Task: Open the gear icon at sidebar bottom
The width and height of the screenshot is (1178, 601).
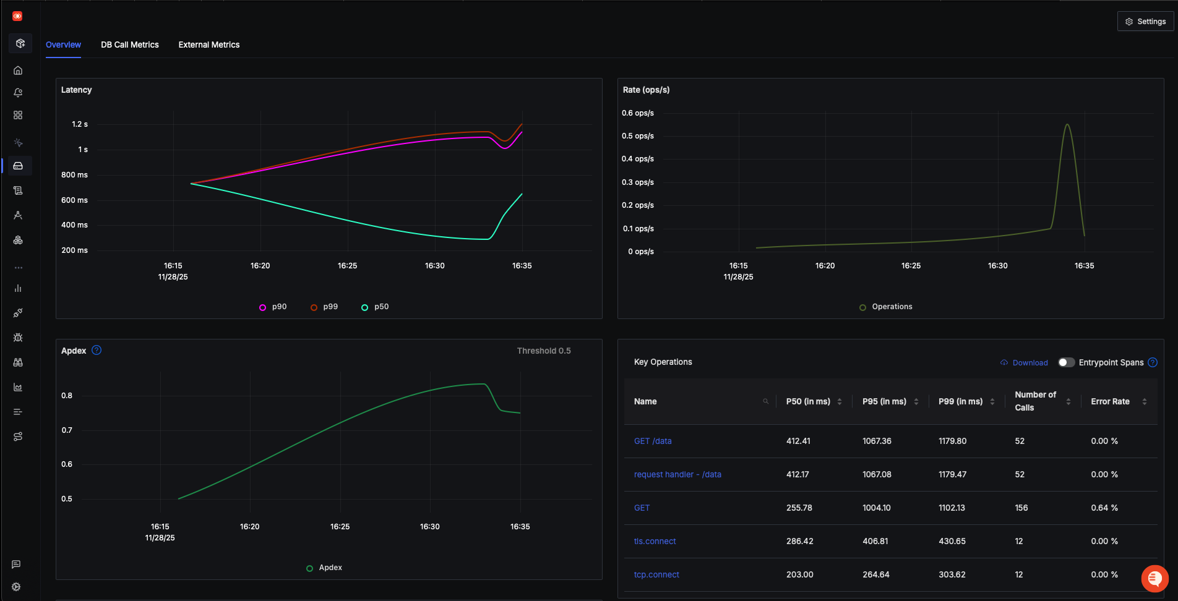Action: [x=15, y=586]
